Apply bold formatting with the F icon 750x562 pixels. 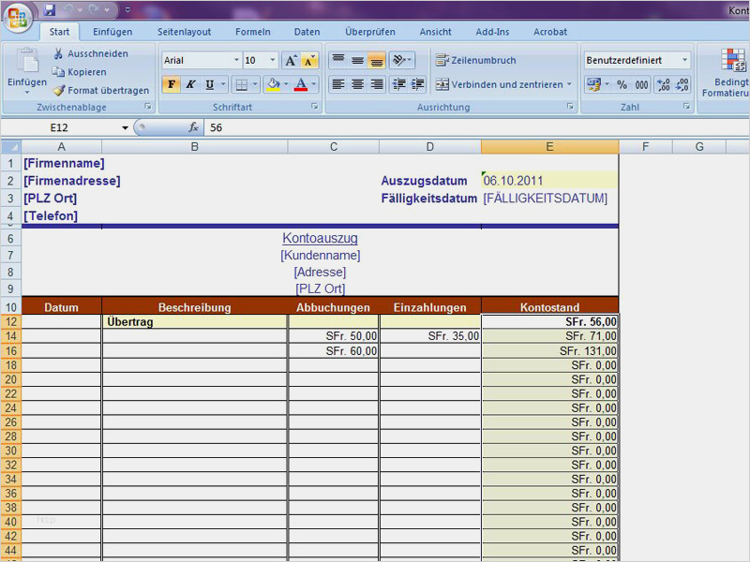(172, 84)
